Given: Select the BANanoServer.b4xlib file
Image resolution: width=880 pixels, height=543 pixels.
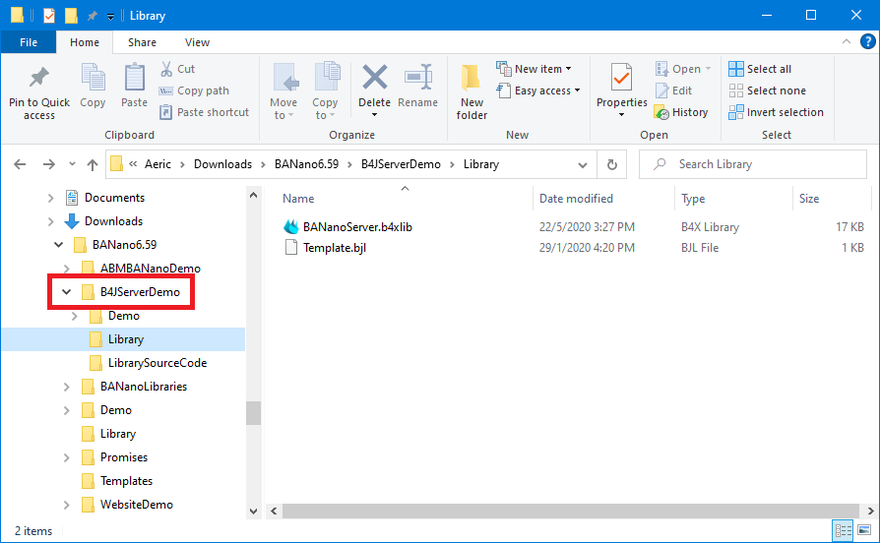Looking at the screenshot, I should pos(357,227).
